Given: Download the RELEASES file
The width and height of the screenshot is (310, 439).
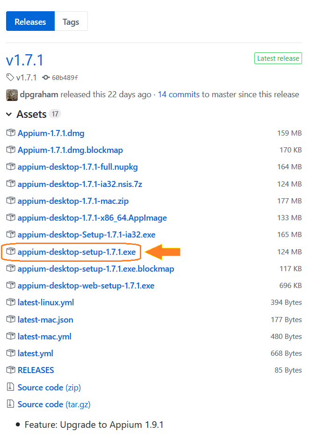Looking at the screenshot, I should pyautogui.click(x=36, y=370).
